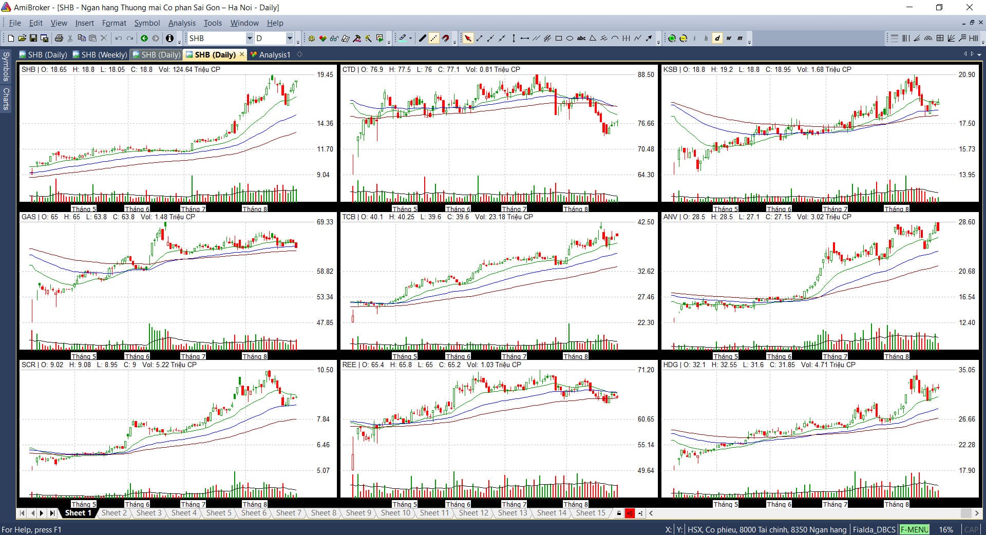Screen dimensions: 986x535
Task: Go to the previous symbol with the green back arrow
Action: (144, 39)
